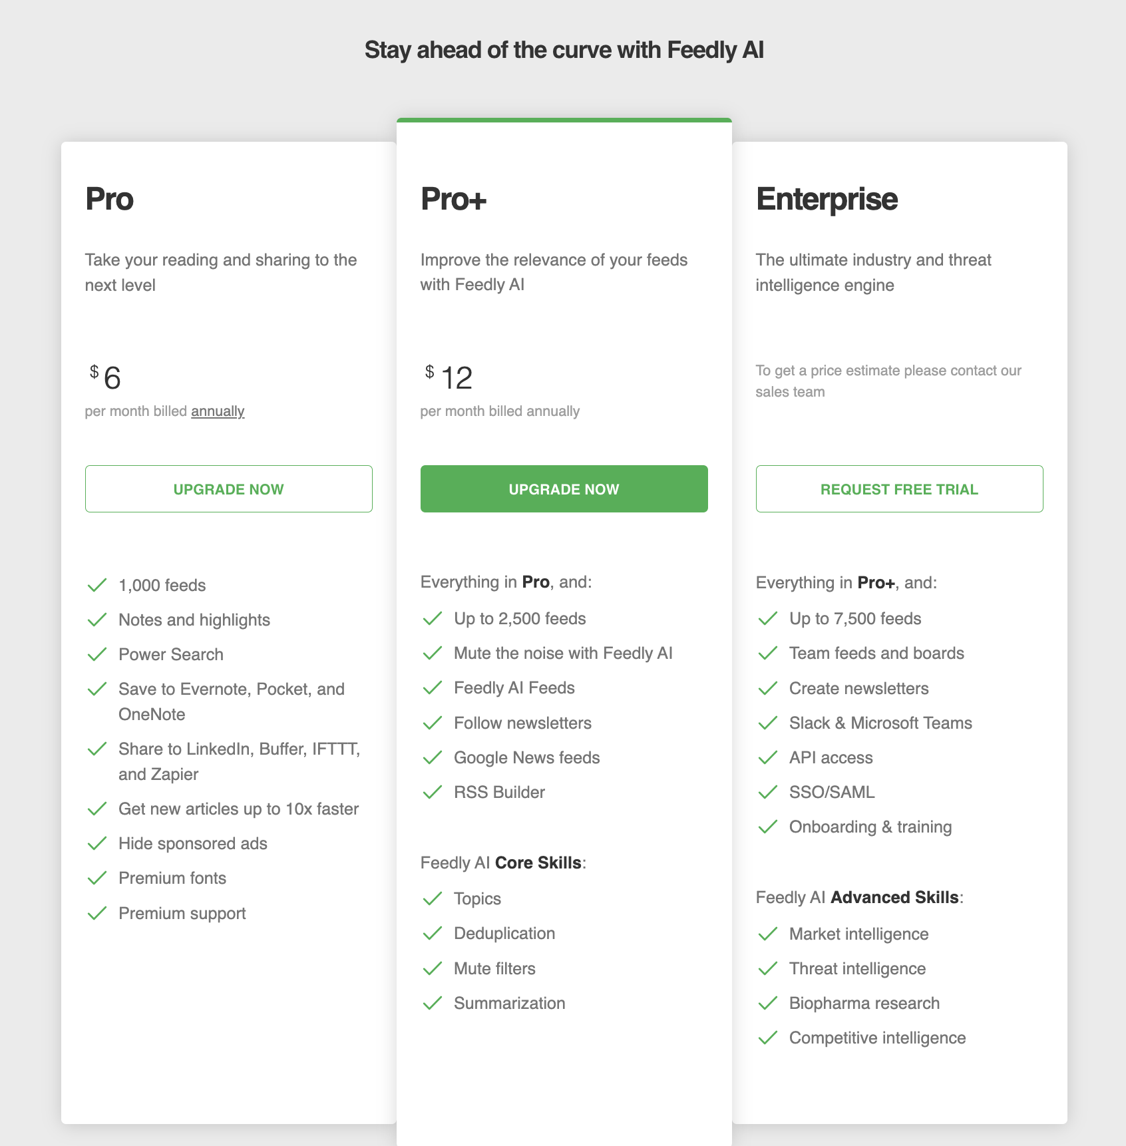Click the checkmark next to RSS Builder
Image resolution: width=1126 pixels, height=1146 pixels.
433,792
